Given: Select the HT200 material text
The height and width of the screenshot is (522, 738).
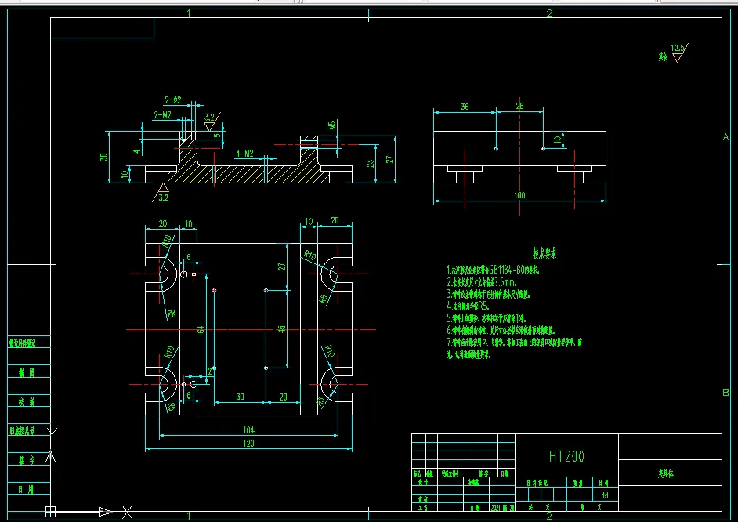Looking at the screenshot, I should click(x=566, y=456).
